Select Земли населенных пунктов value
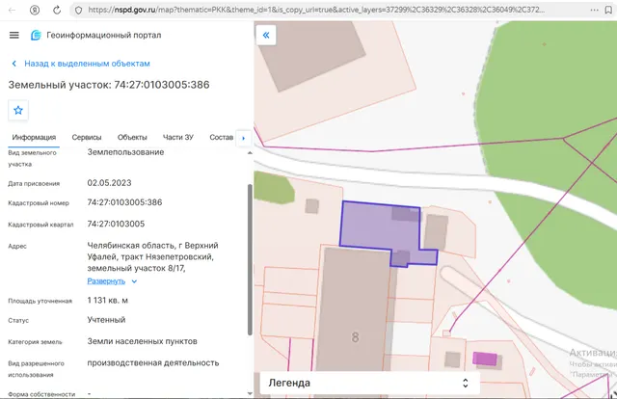Screen dimensions: 617x399 point(142,341)
